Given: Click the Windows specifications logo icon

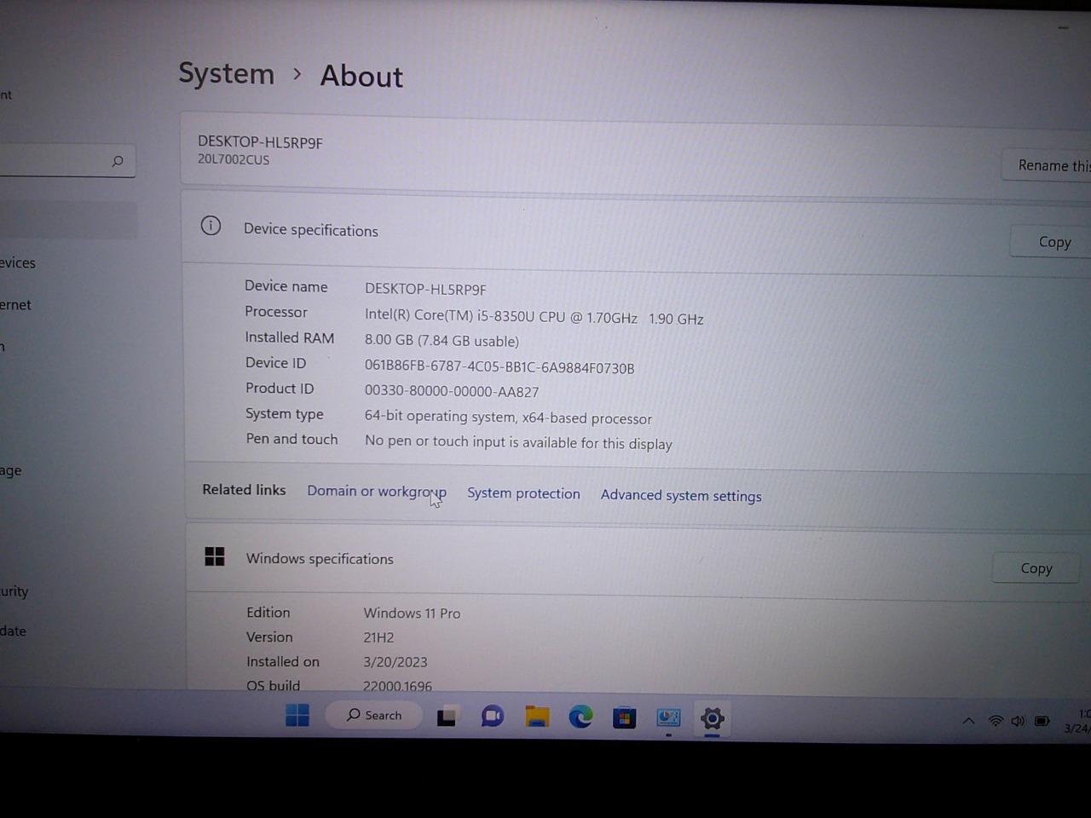Looking at the screenshot, I should pyautogui.click(x=215, y=556).
